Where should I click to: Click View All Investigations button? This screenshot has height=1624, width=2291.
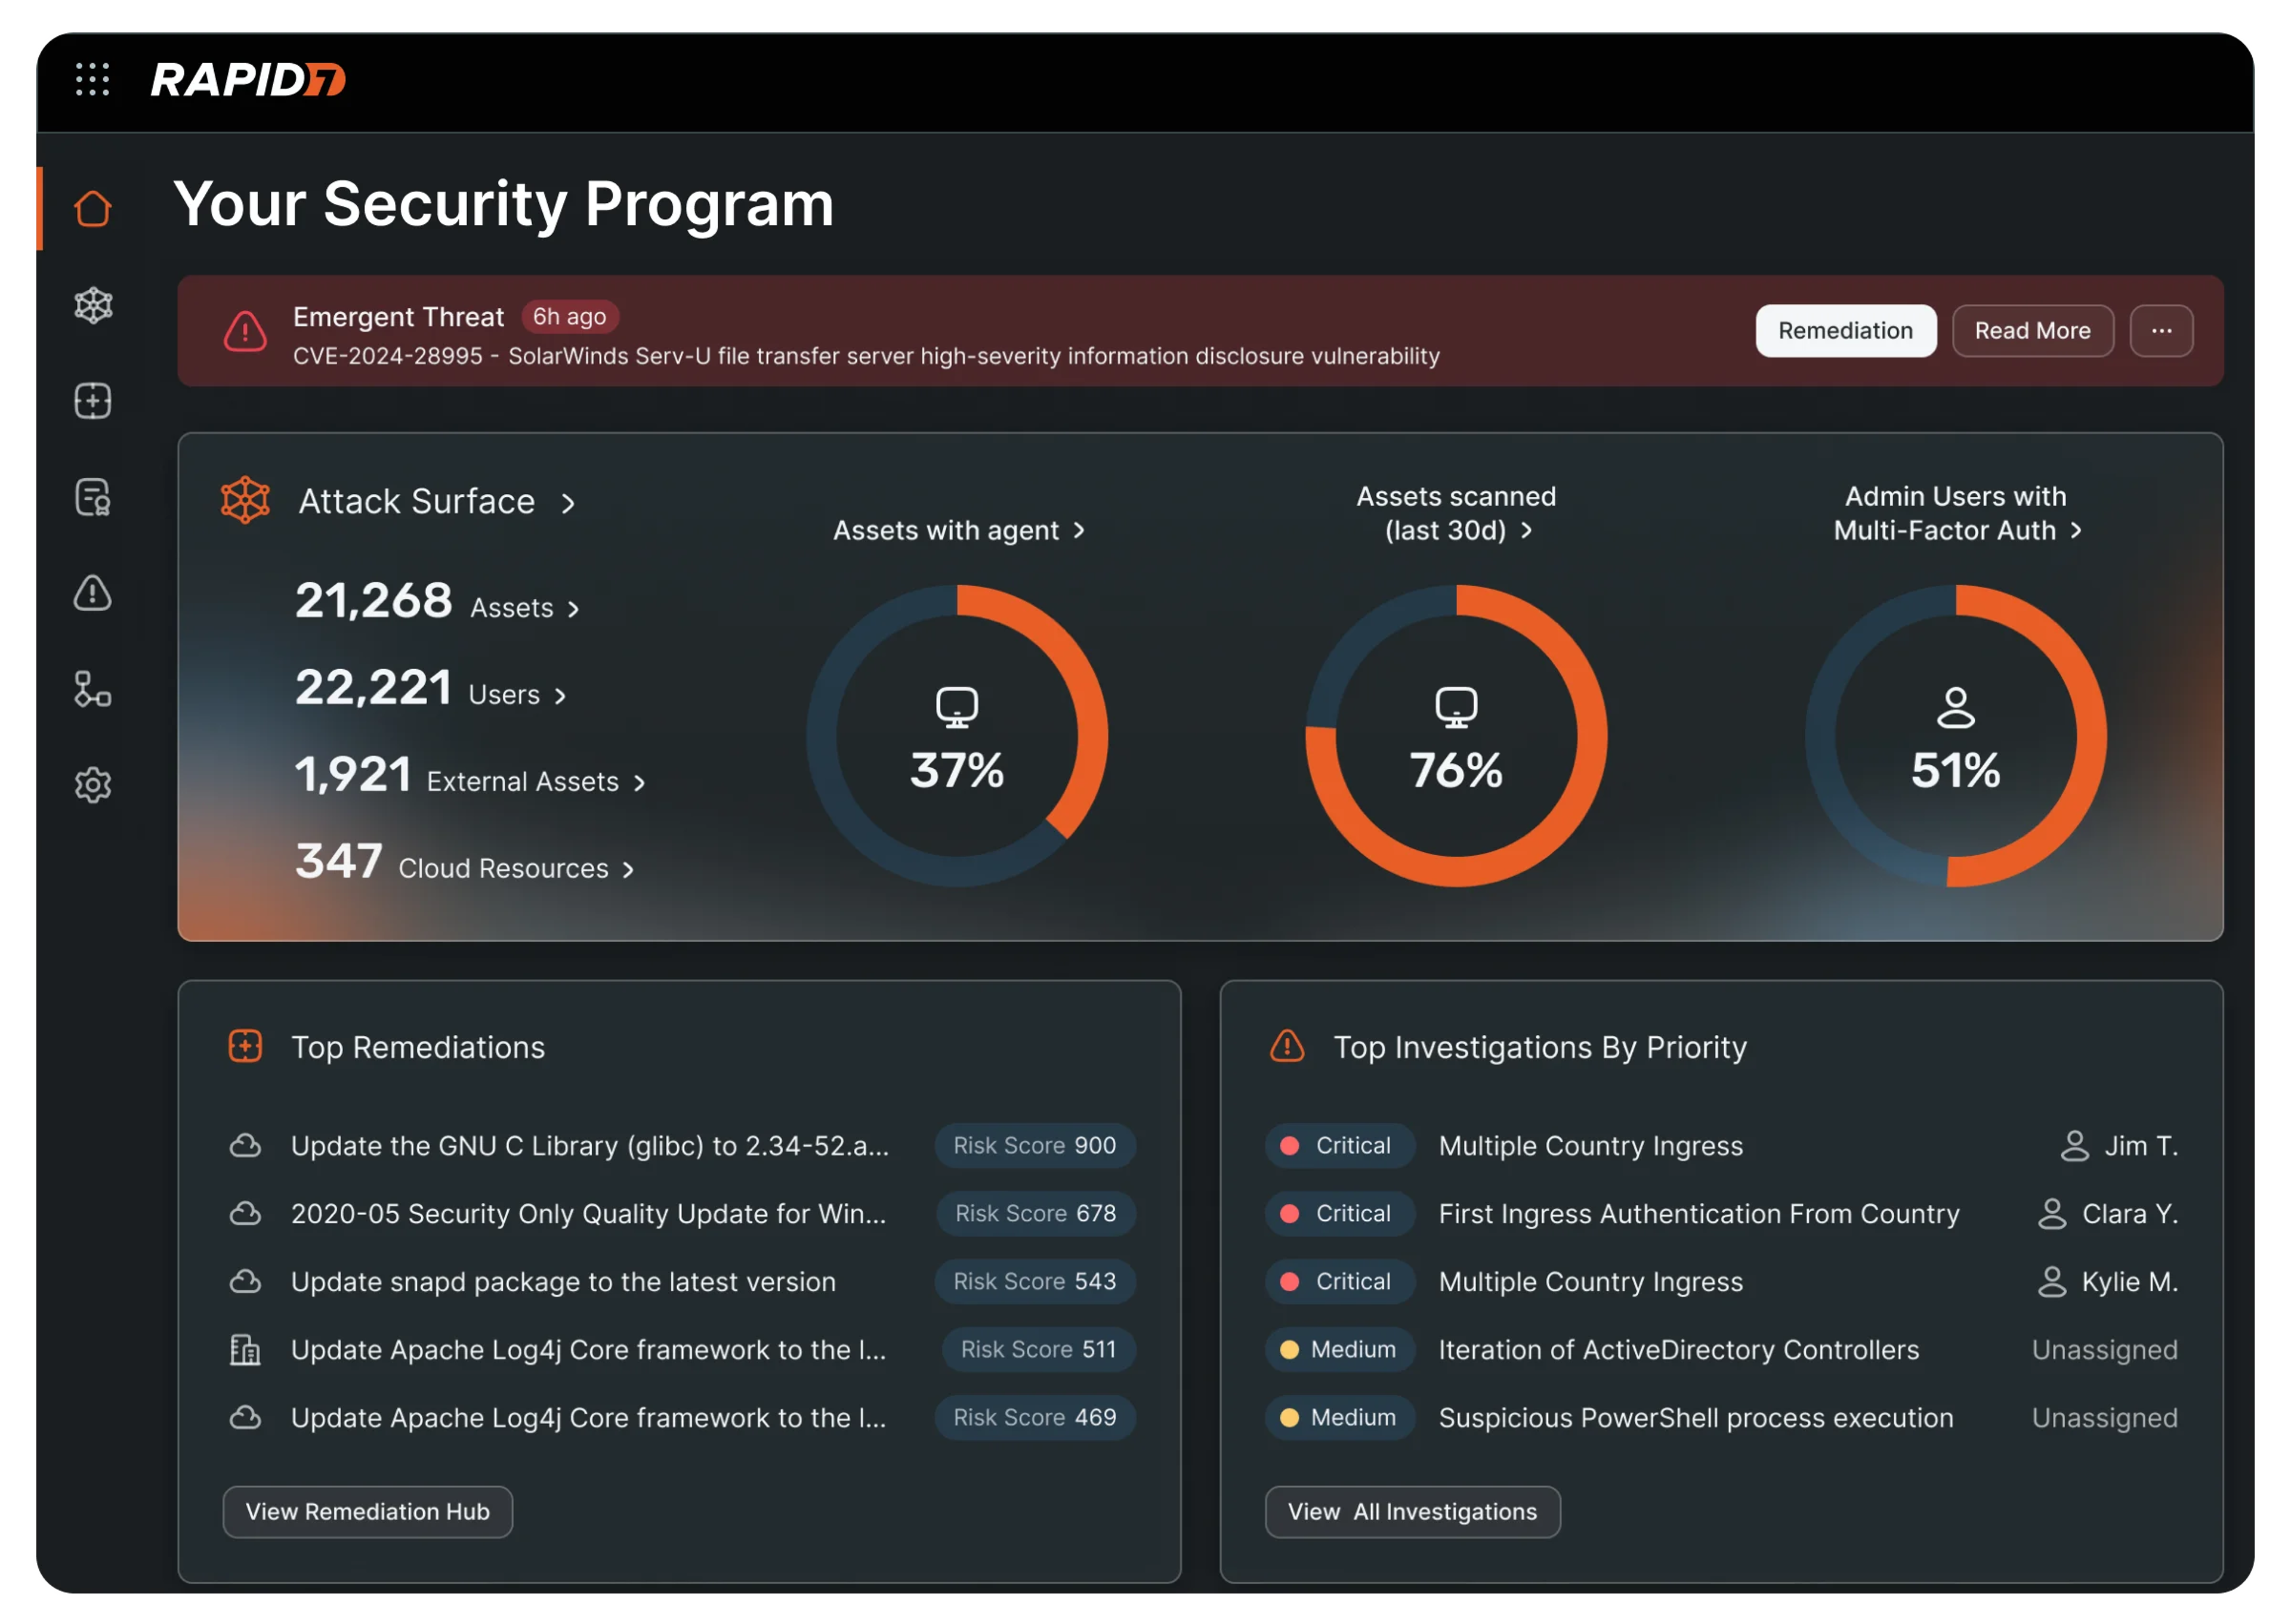(x=1412, y=1511)
